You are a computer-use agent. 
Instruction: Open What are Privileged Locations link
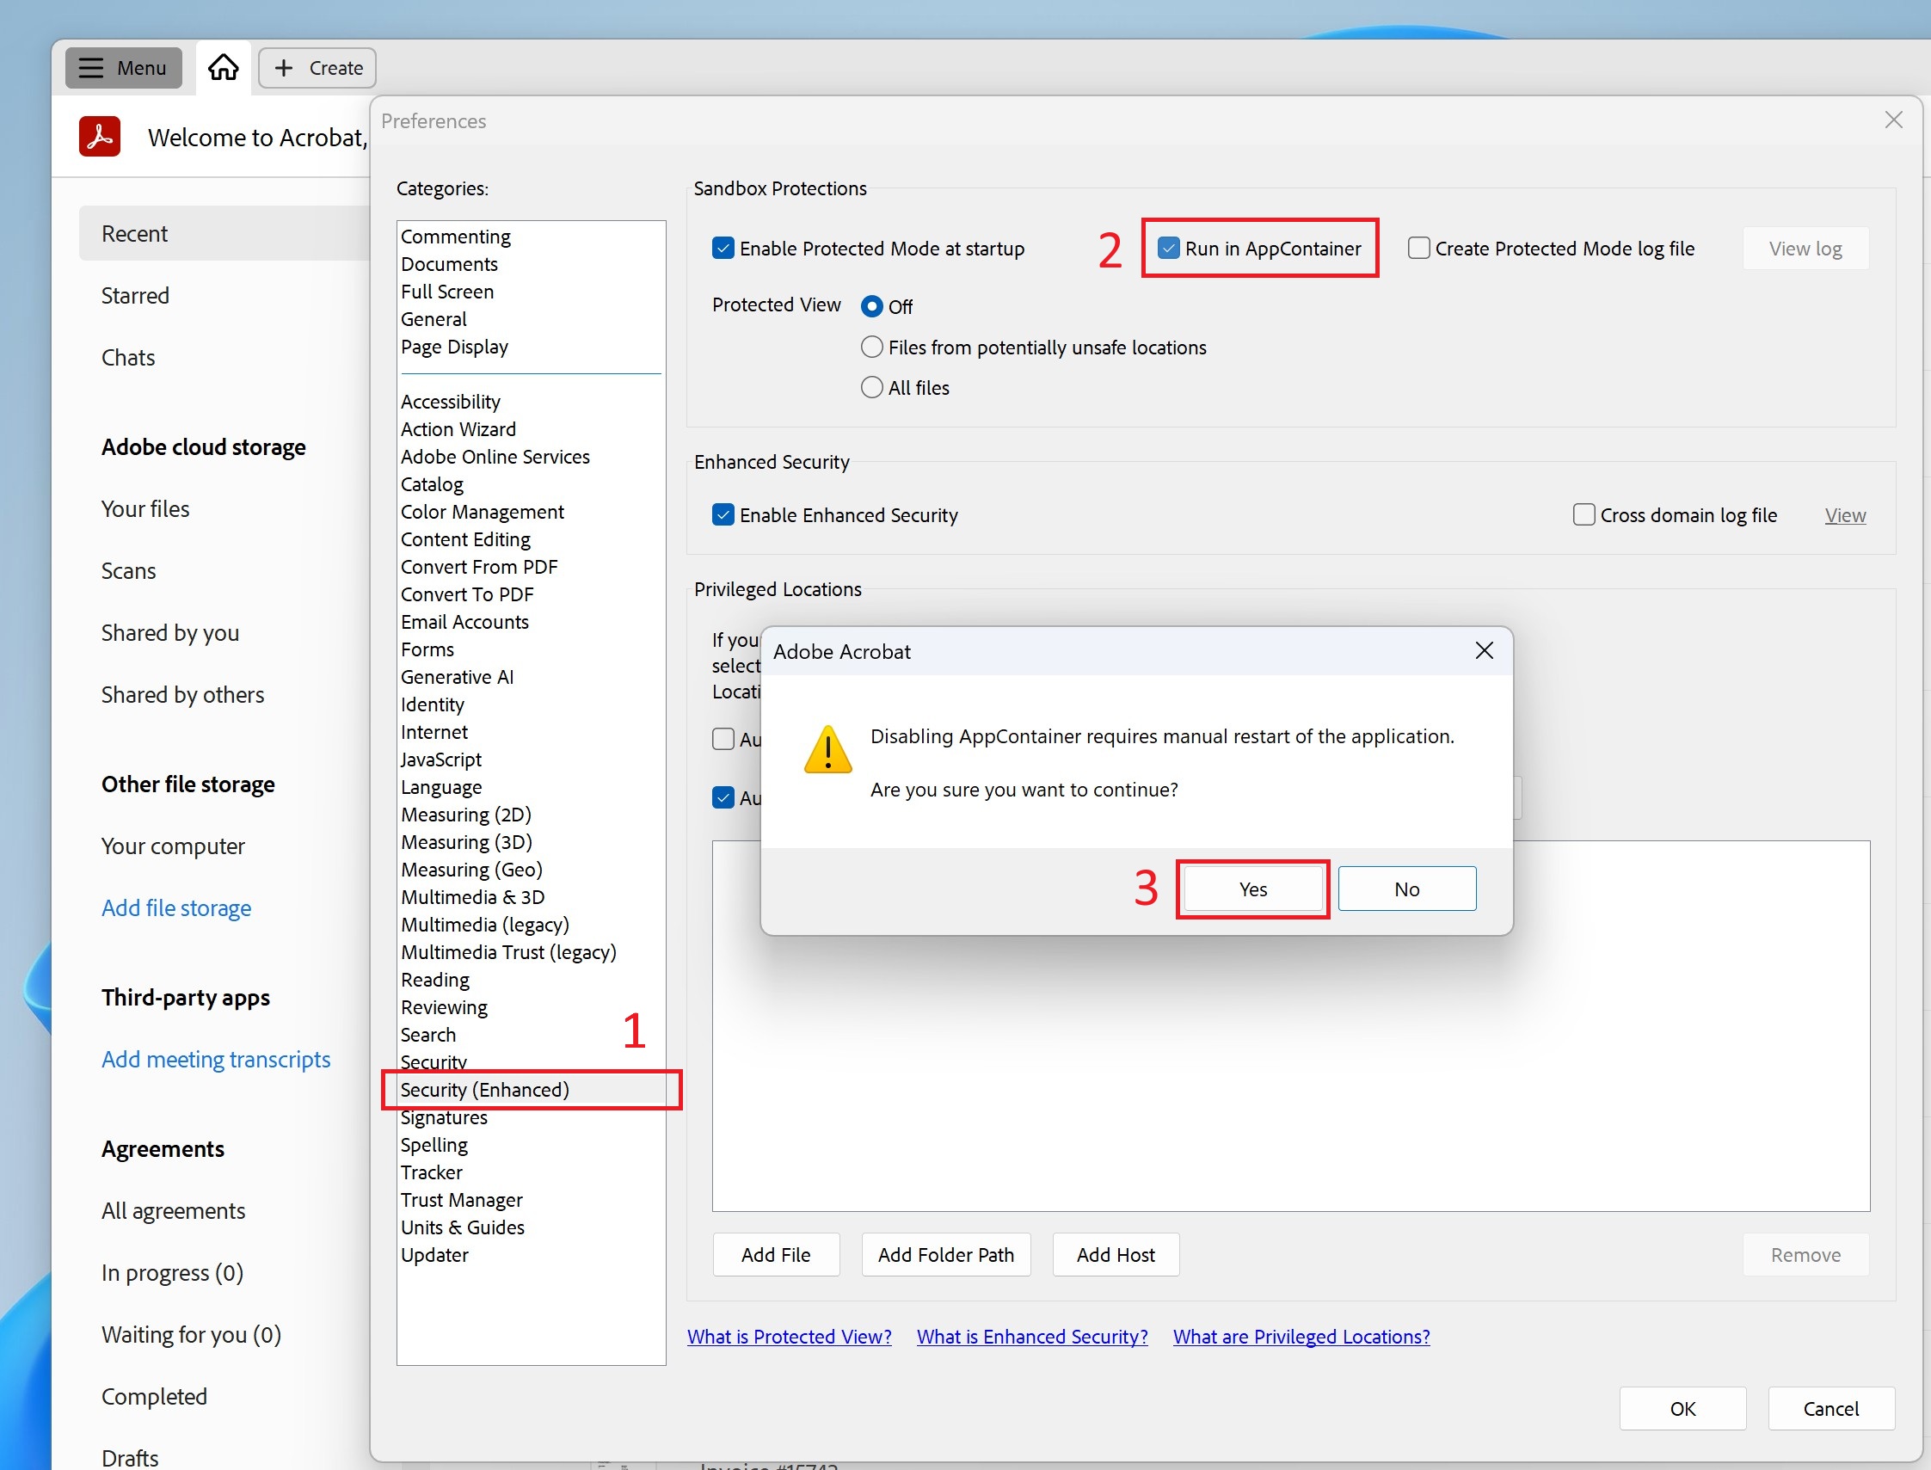(x=1301, y=1336)
